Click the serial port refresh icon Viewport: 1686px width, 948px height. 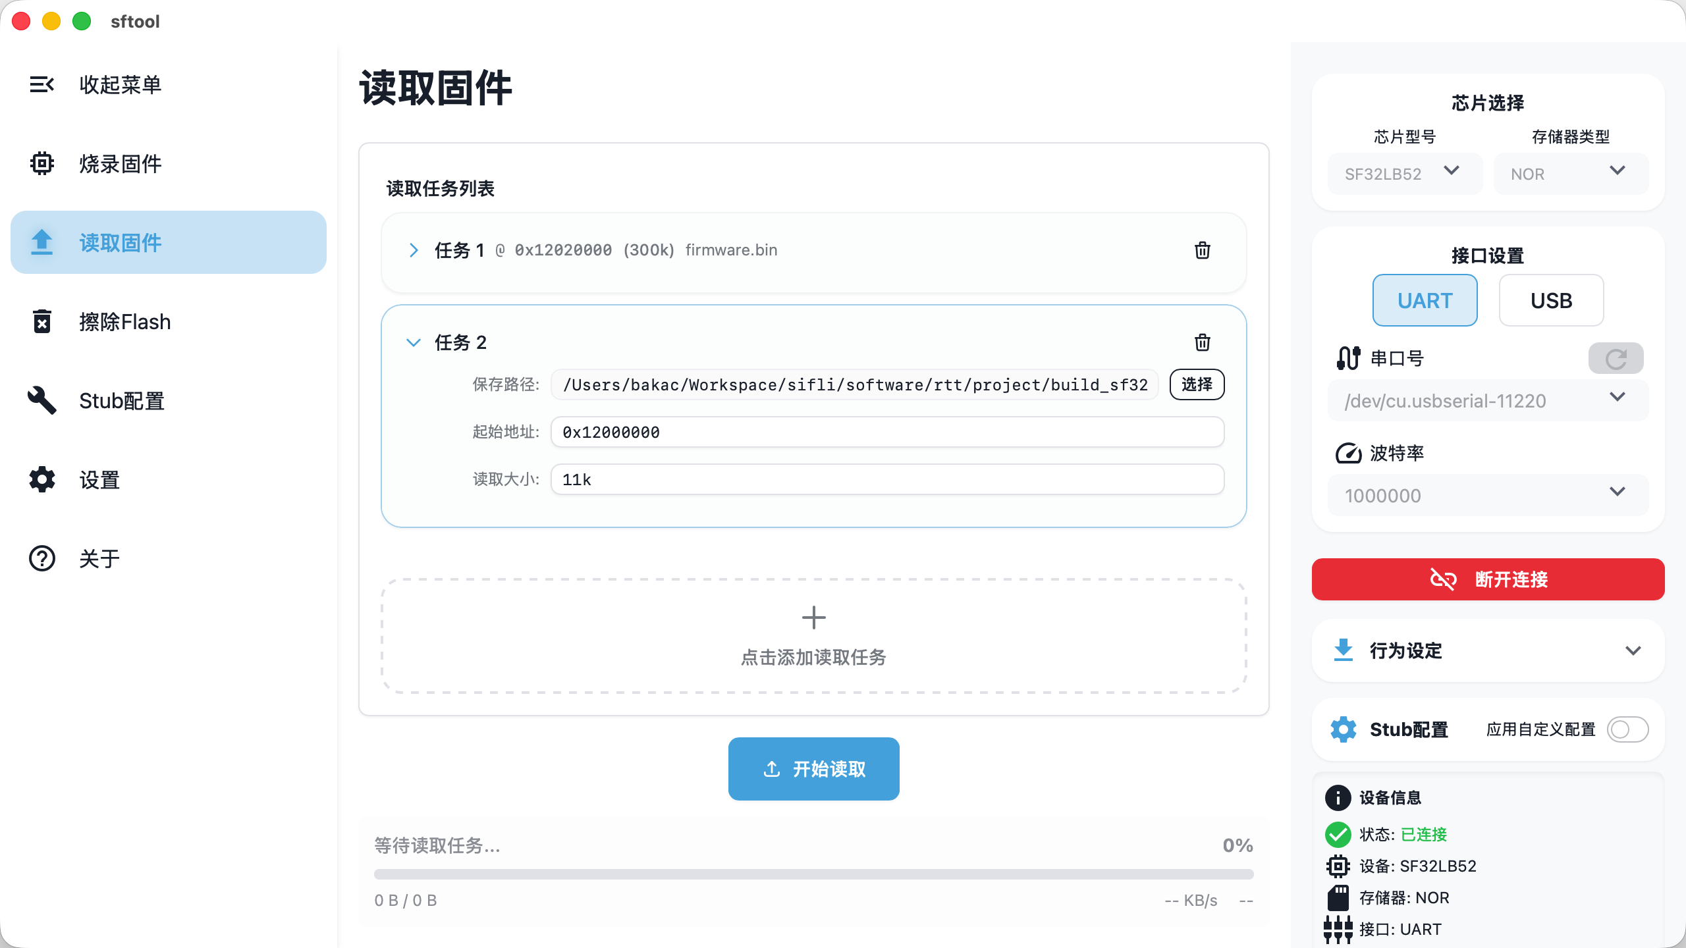click(1616, 358)
